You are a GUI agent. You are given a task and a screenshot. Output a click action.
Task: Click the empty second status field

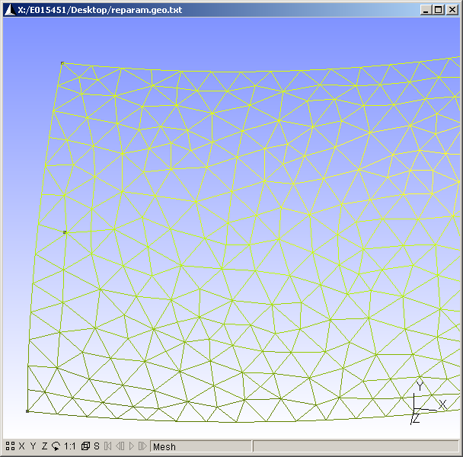coord(356,446)
